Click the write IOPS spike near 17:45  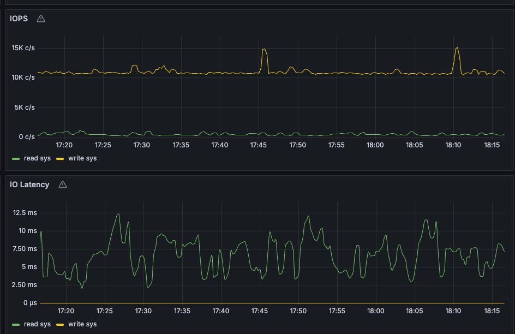pos(264,50)
